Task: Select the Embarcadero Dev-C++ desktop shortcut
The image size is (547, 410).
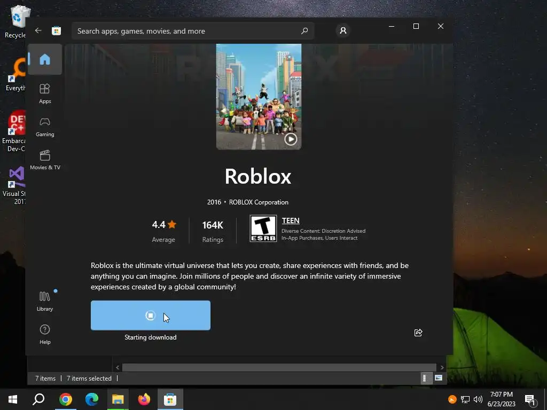Action: pos(14,131)
